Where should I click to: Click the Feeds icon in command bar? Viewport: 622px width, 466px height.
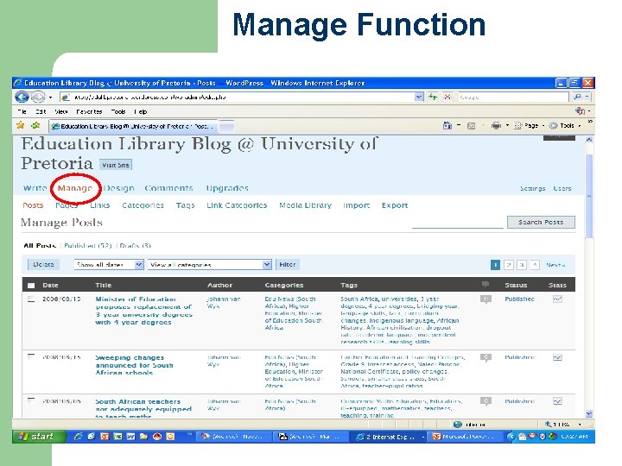point(471,126)
